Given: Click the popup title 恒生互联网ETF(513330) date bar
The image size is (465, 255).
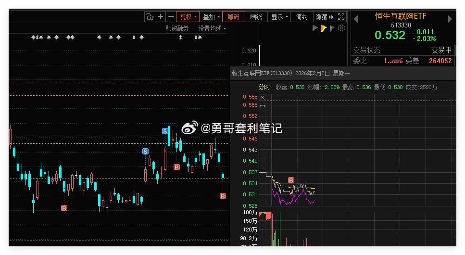Looking at the screenshot, I should (290, 73).
